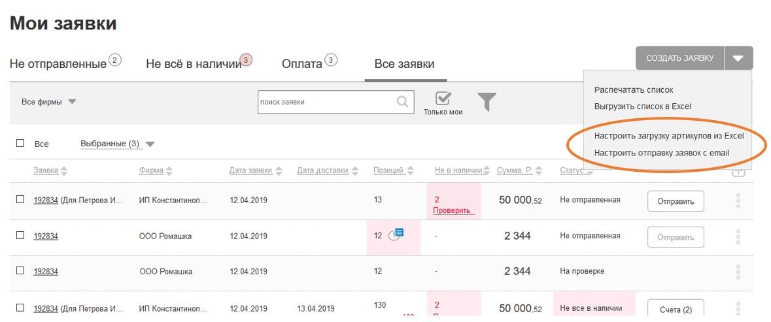Viewport: 771px width, 322px height.
Task: Open the funnel filter icon
Action: [x=487, y=102]
